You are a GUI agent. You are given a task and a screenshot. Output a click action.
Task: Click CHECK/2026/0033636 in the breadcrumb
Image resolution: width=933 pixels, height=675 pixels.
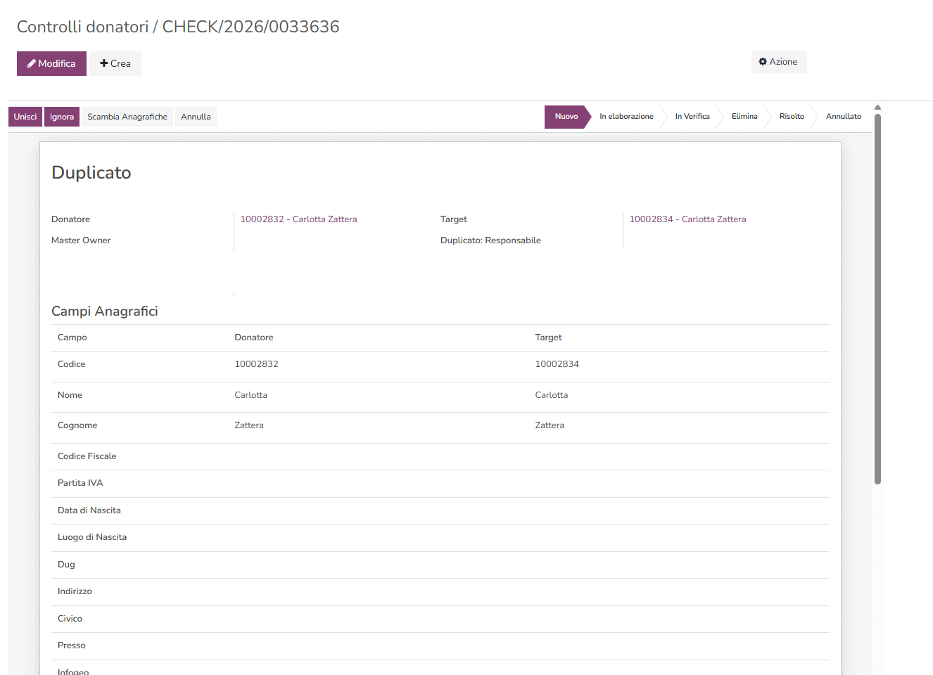tap(251, 27)
